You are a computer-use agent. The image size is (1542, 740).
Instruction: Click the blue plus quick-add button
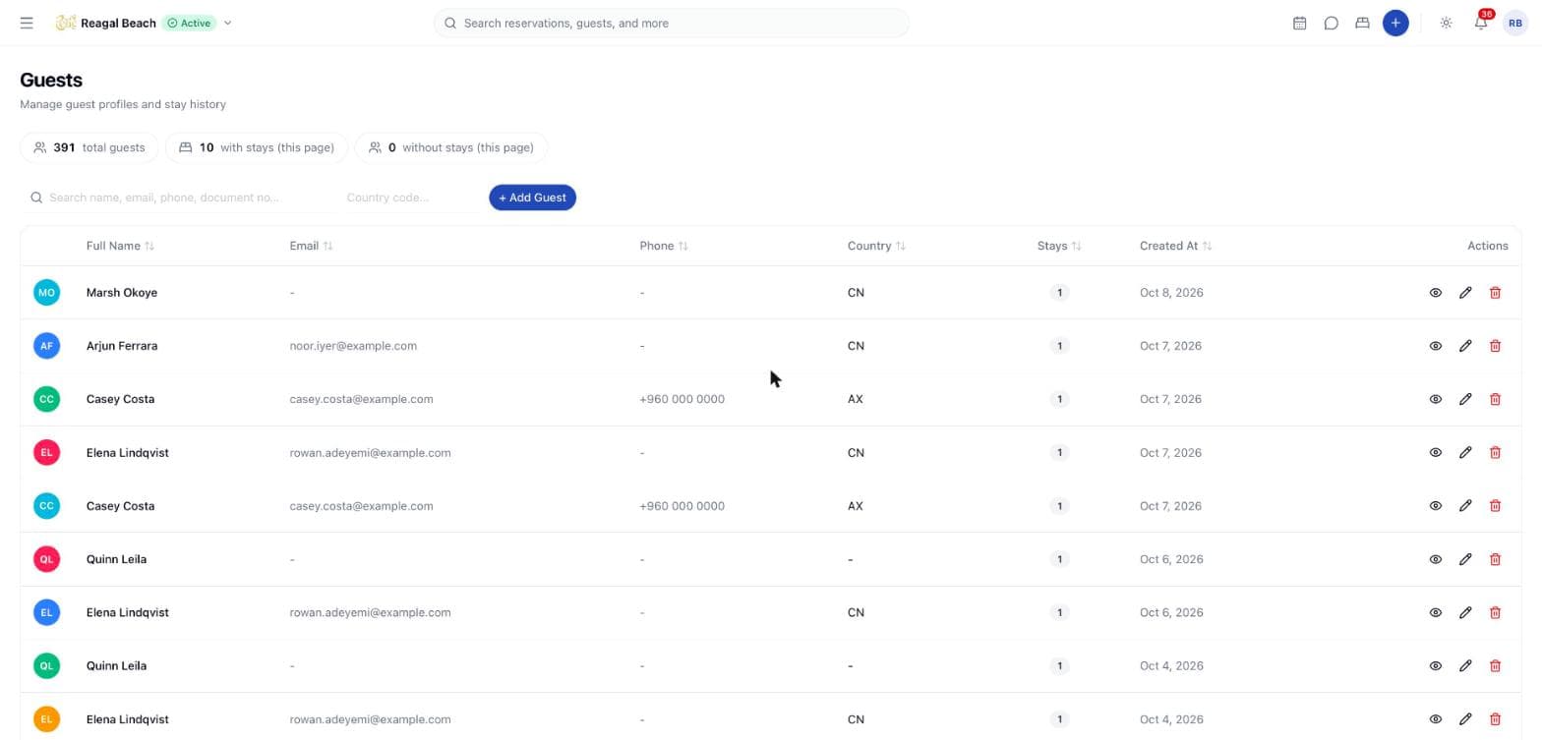1394,23
